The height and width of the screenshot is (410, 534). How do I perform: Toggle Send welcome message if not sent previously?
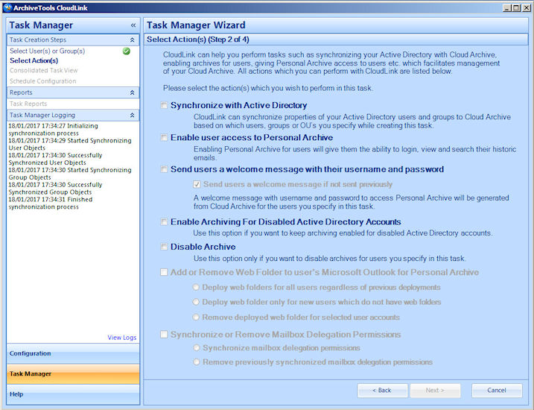pyautogui.click(x=197, y=184)
